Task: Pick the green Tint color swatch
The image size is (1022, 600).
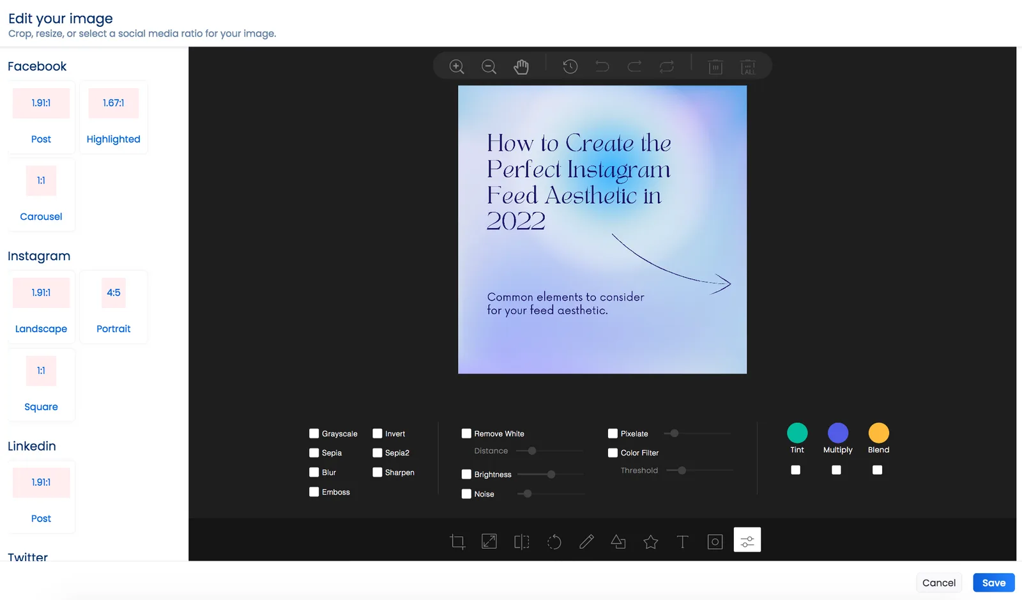Action: click(797, 433)
